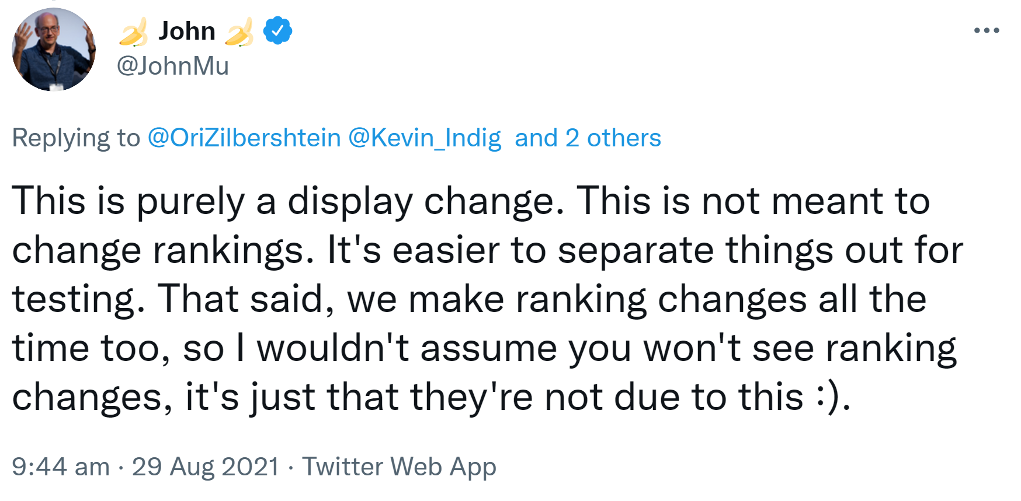Click the word "rankings" in the tweet
The height and width of the screenshot is (501, 1021).
coord(228,250)
